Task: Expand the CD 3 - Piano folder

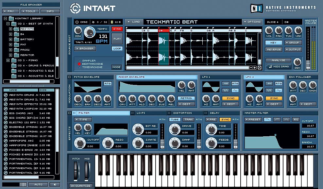Action: (x=8, y=60)
